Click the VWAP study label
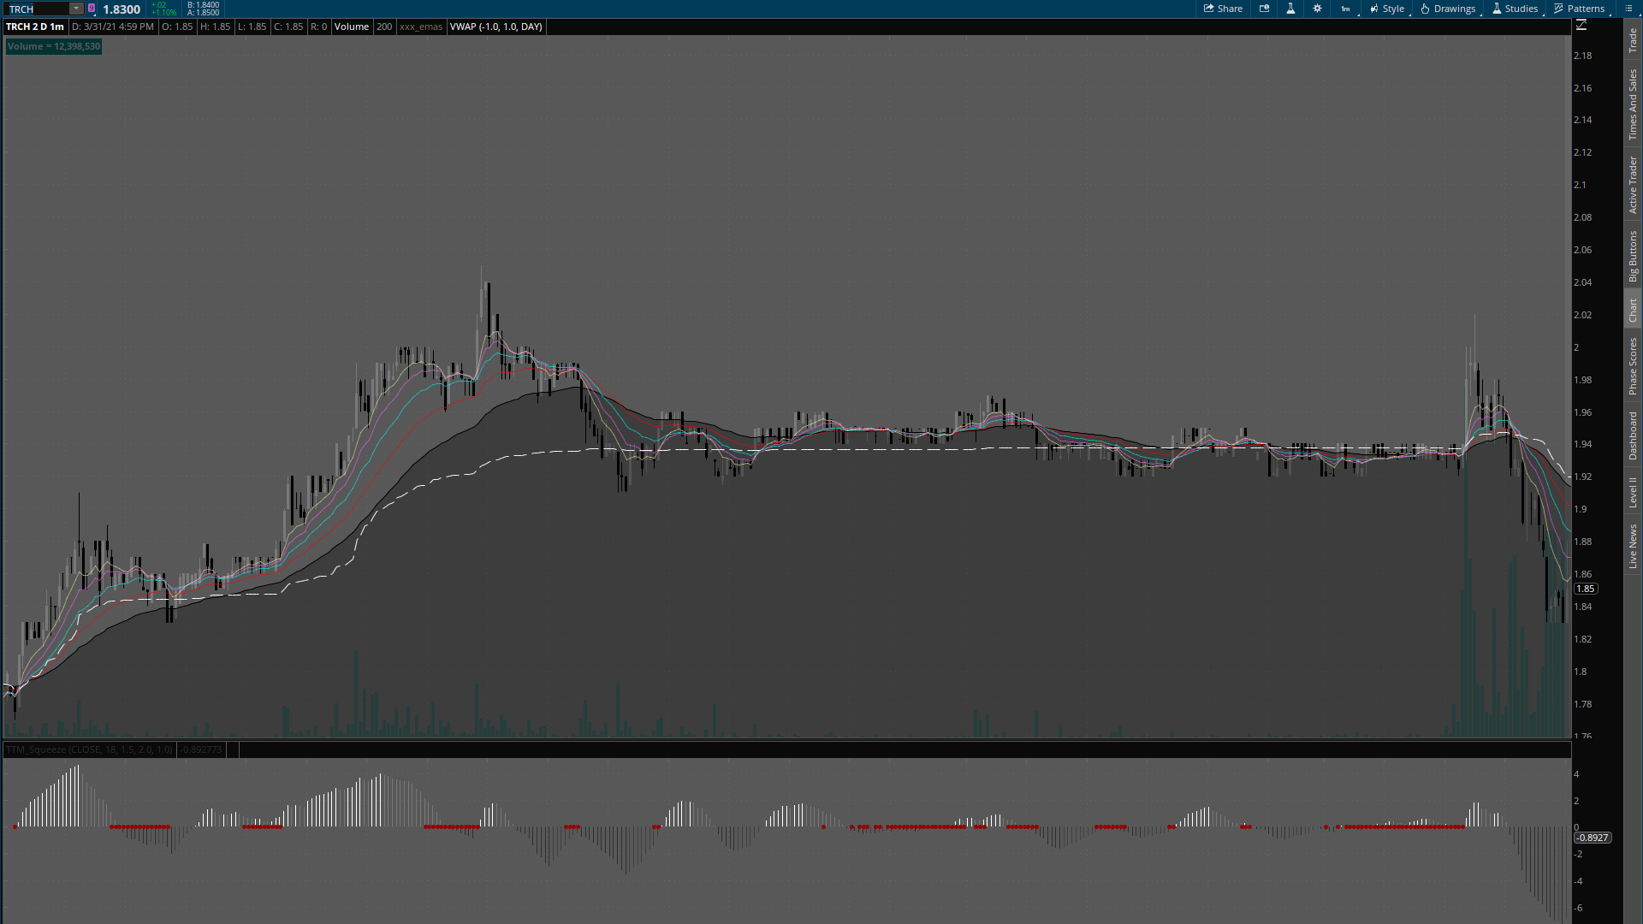The image size is (1643, 924). tap(495, 27)
